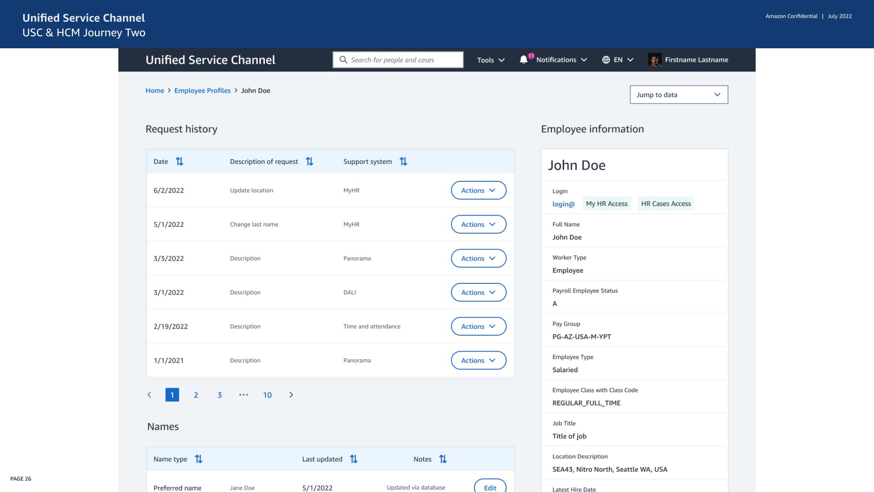Click the notifications bell icon

pos(523,60)
